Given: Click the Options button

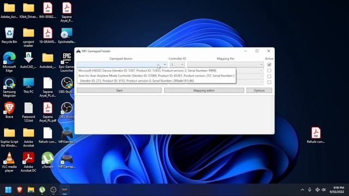Looking at the screenshot, I should tap(259, 90).
